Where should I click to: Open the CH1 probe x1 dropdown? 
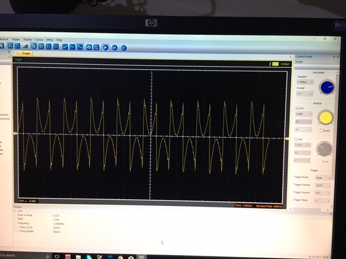(x=303, y=129)
